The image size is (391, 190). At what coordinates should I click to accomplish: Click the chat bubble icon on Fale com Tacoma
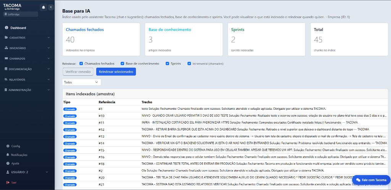point(358,180)
